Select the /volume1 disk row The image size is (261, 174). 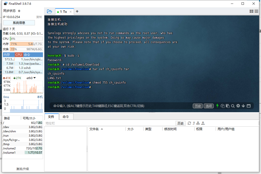pos(23,153)
